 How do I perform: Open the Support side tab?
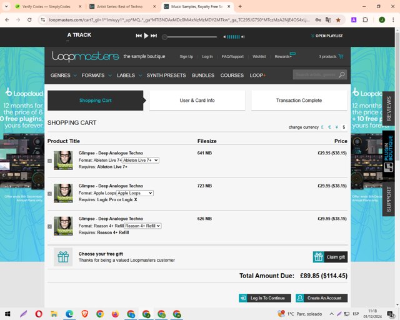click(x=389, y=199)
